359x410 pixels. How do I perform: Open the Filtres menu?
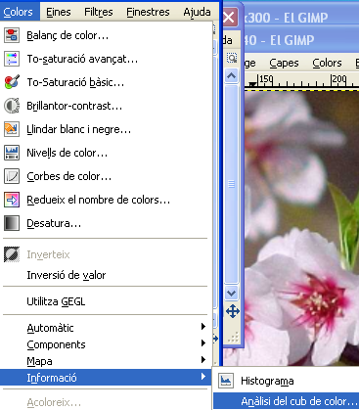98,12
